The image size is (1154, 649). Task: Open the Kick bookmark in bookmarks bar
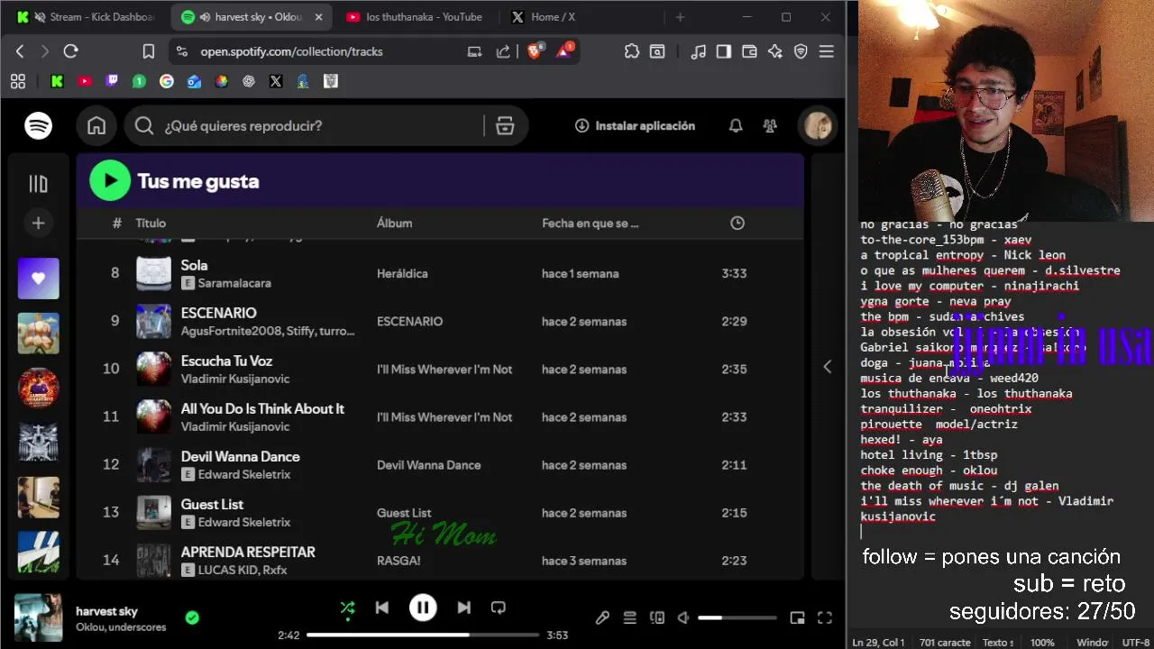click(x=57, y=81)
